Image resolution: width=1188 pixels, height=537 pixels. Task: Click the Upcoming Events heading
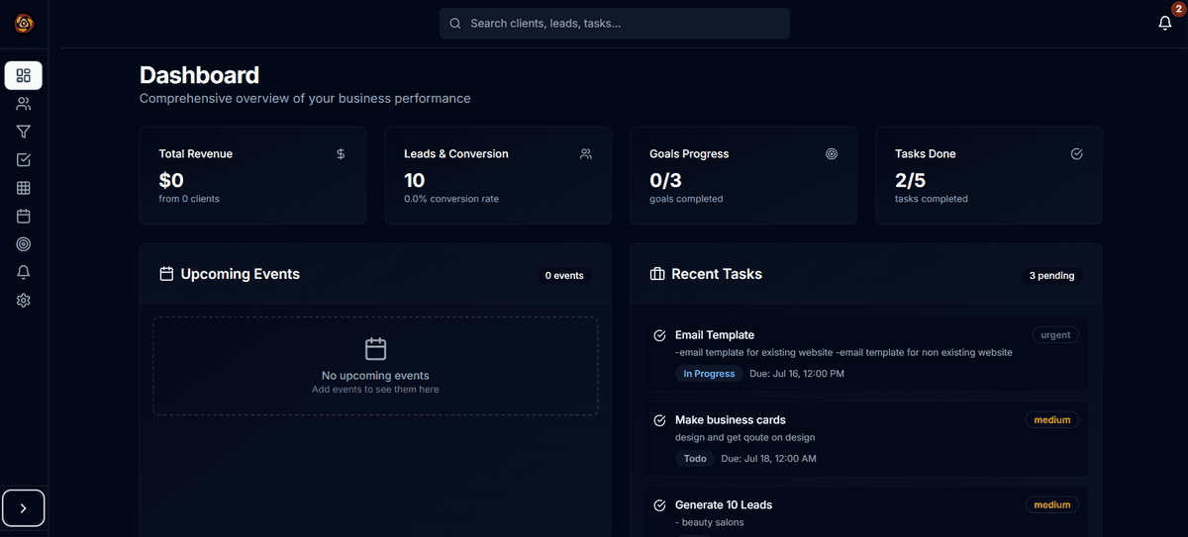(241, 274)
